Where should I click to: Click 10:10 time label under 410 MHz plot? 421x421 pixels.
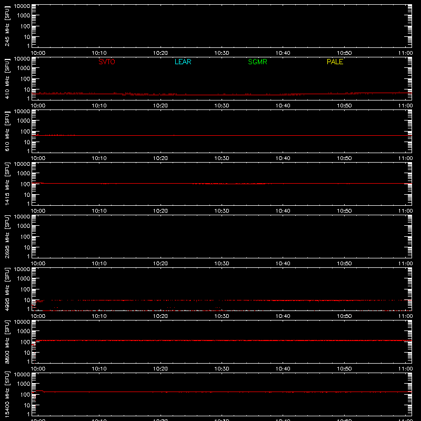point(99,106)
